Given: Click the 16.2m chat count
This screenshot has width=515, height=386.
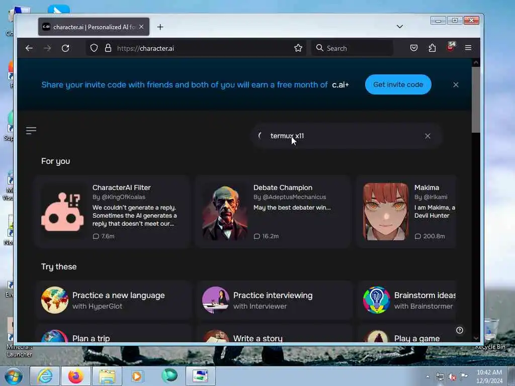Looking at the screenshot, I should coord(266,236).
